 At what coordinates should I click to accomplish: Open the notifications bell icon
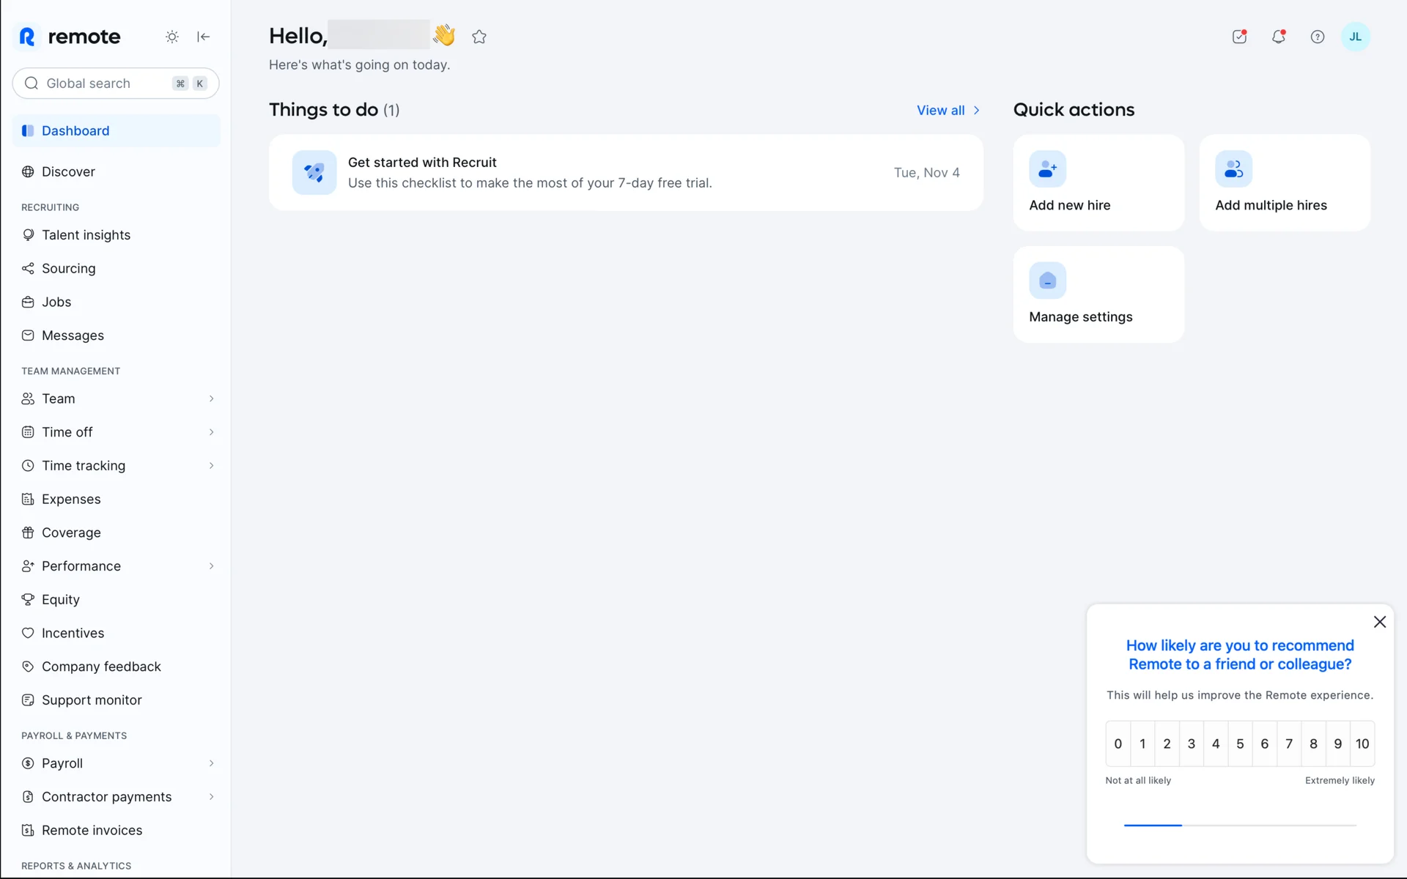[x=1278, y=37]
